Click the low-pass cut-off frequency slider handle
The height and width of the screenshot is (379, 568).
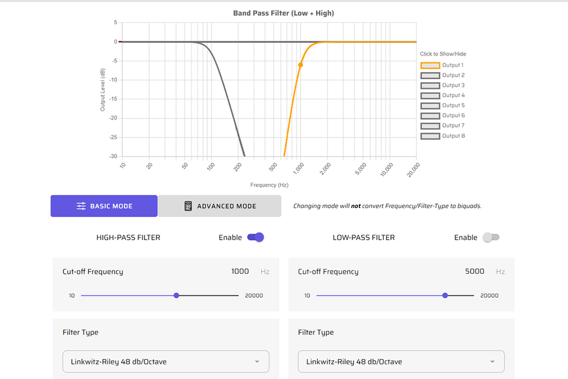445,296
